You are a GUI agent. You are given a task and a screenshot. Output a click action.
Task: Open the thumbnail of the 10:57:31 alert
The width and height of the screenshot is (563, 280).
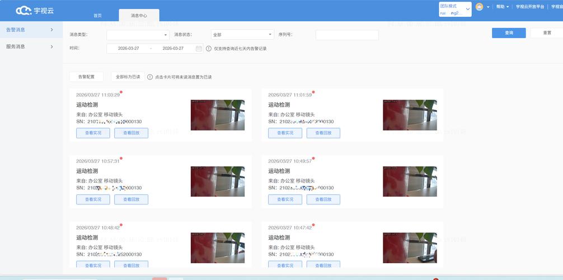(218, 181)
